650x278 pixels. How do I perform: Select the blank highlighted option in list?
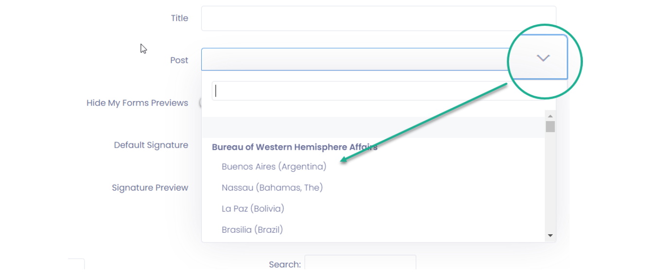pos(373,127)
